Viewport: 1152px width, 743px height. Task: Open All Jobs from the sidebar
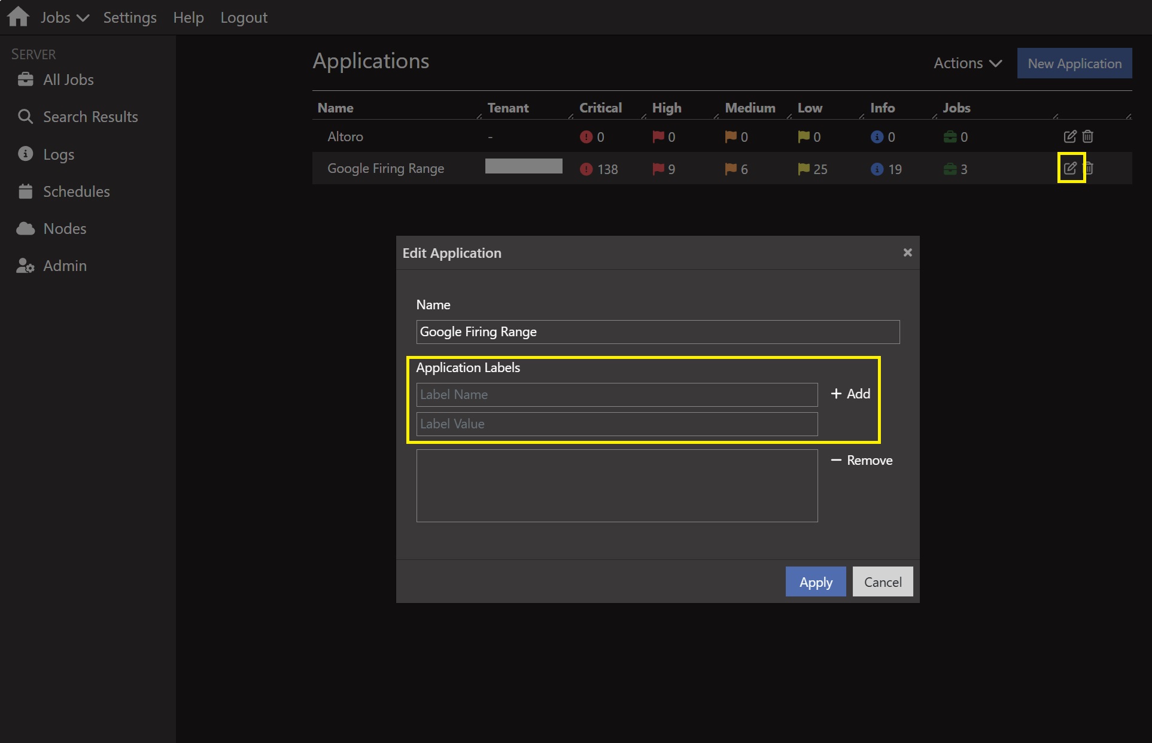(x=68, y=80)
